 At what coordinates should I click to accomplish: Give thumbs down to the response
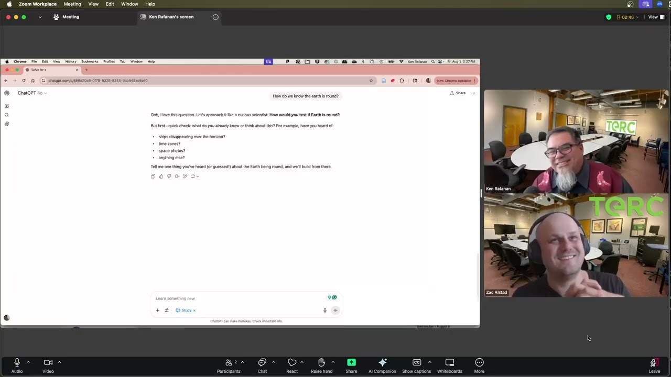pyautogui.click(x=169, y=176)
